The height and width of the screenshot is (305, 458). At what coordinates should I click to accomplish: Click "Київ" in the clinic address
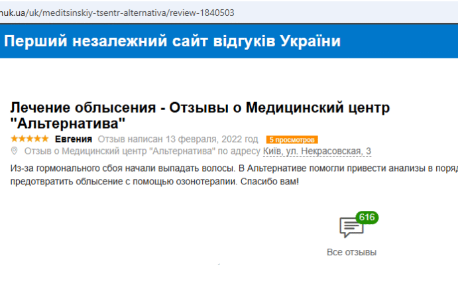pos(274,151)
